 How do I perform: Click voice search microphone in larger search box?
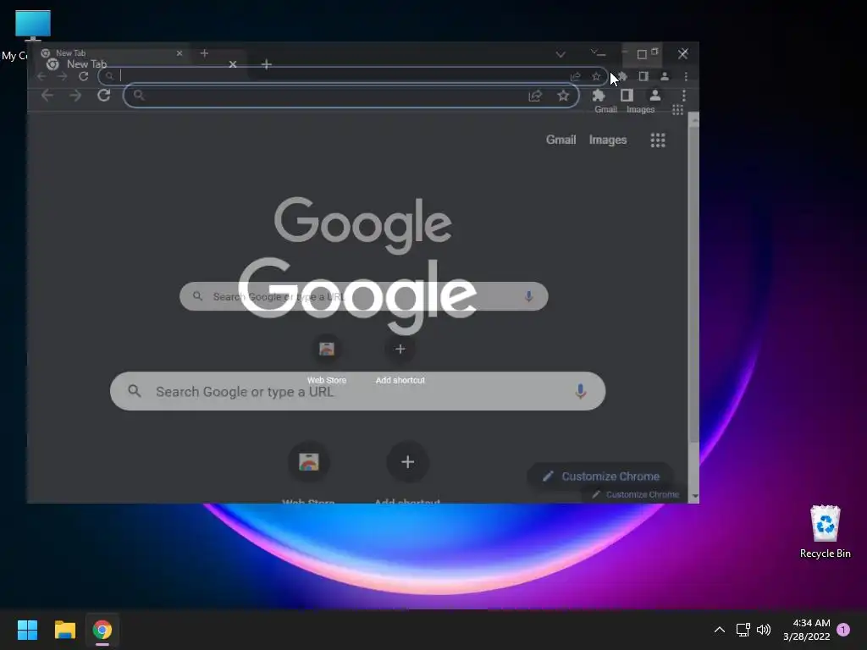coord(580,391)
